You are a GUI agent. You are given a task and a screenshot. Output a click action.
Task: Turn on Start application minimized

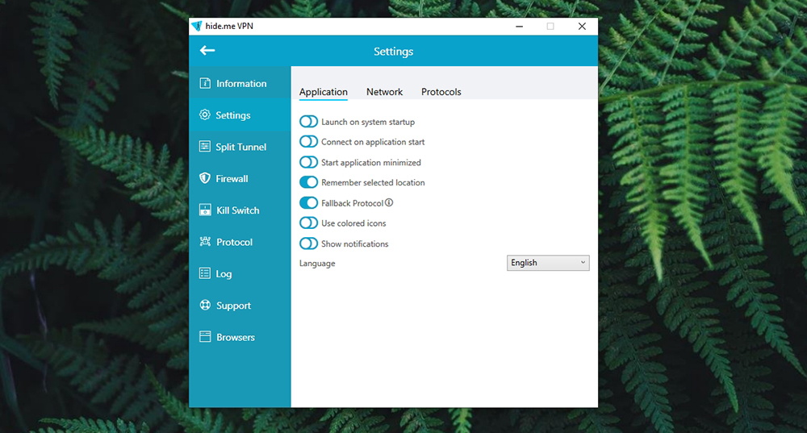click(x=308, y=162)
